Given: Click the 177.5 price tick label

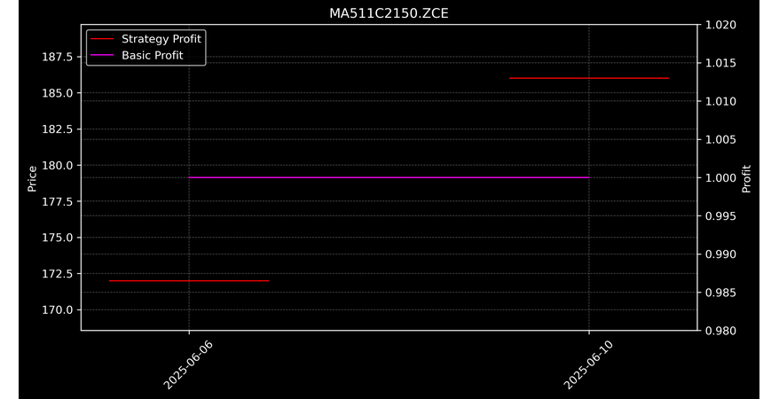Looking at the screenshot, I should [x=57, y=201].
